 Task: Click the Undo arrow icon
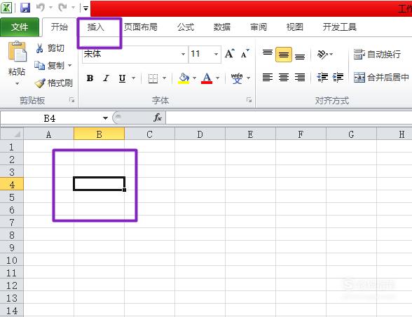point(40,8)
